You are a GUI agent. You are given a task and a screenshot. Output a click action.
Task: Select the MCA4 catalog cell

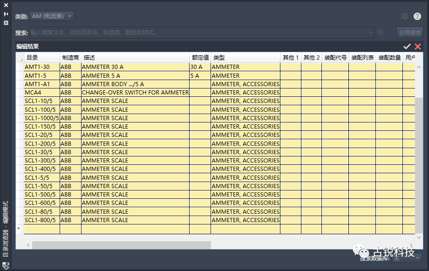42,93
